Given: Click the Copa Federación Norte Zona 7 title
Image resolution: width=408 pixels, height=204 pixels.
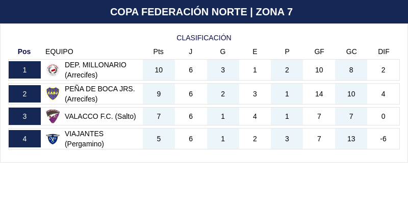Looking at the screenshot, I should (201, 12).
